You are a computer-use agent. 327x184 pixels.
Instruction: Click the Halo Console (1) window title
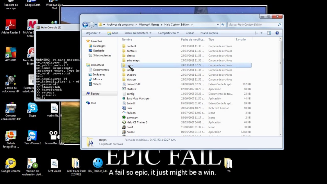(51, 27)
